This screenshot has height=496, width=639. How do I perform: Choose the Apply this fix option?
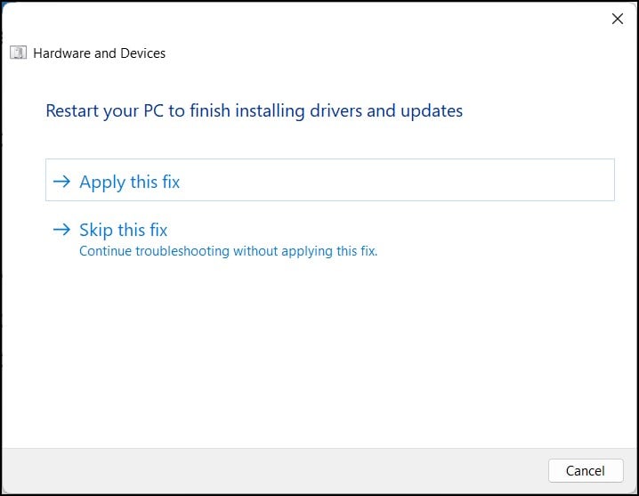[329, 180]
